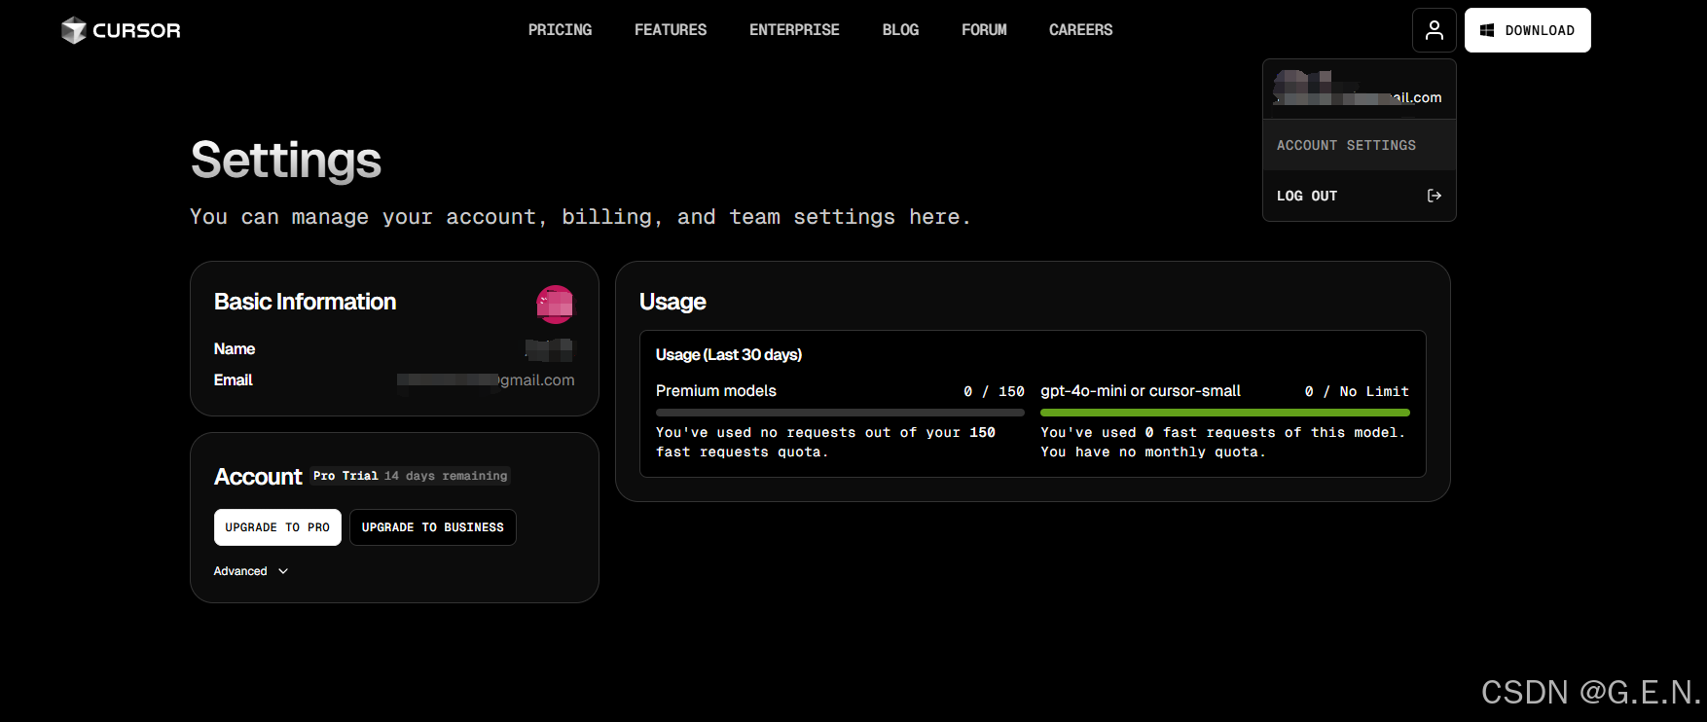This screenshot has height=722, width=1707.
Task: Click Upgrade to Business button
Action: [433, 527]
